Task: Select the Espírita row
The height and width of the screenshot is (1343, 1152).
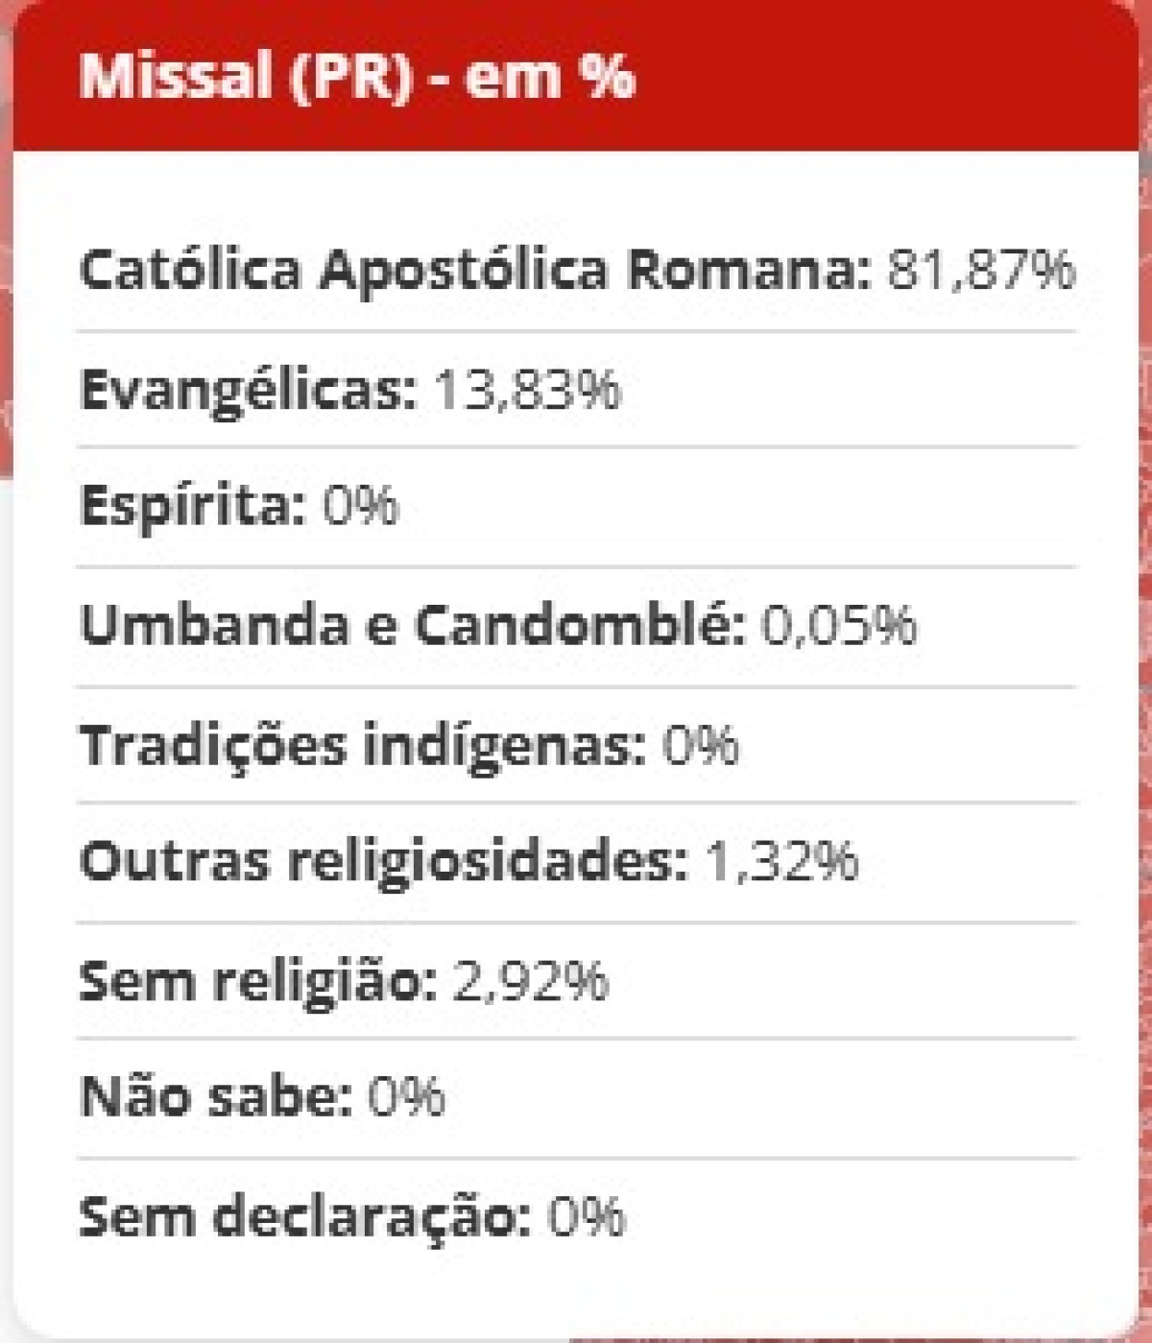Action: click(x=576, y=507)
